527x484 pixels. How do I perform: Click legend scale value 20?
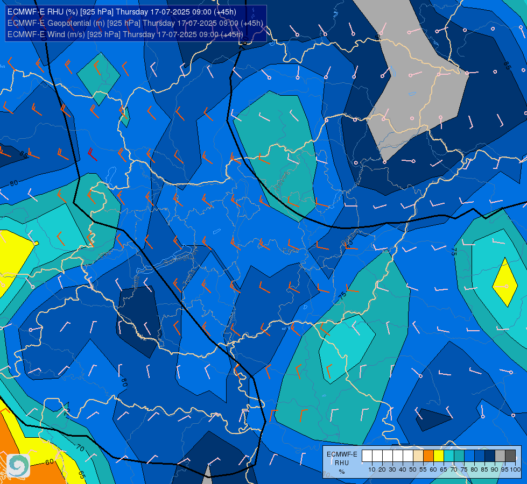382,469
